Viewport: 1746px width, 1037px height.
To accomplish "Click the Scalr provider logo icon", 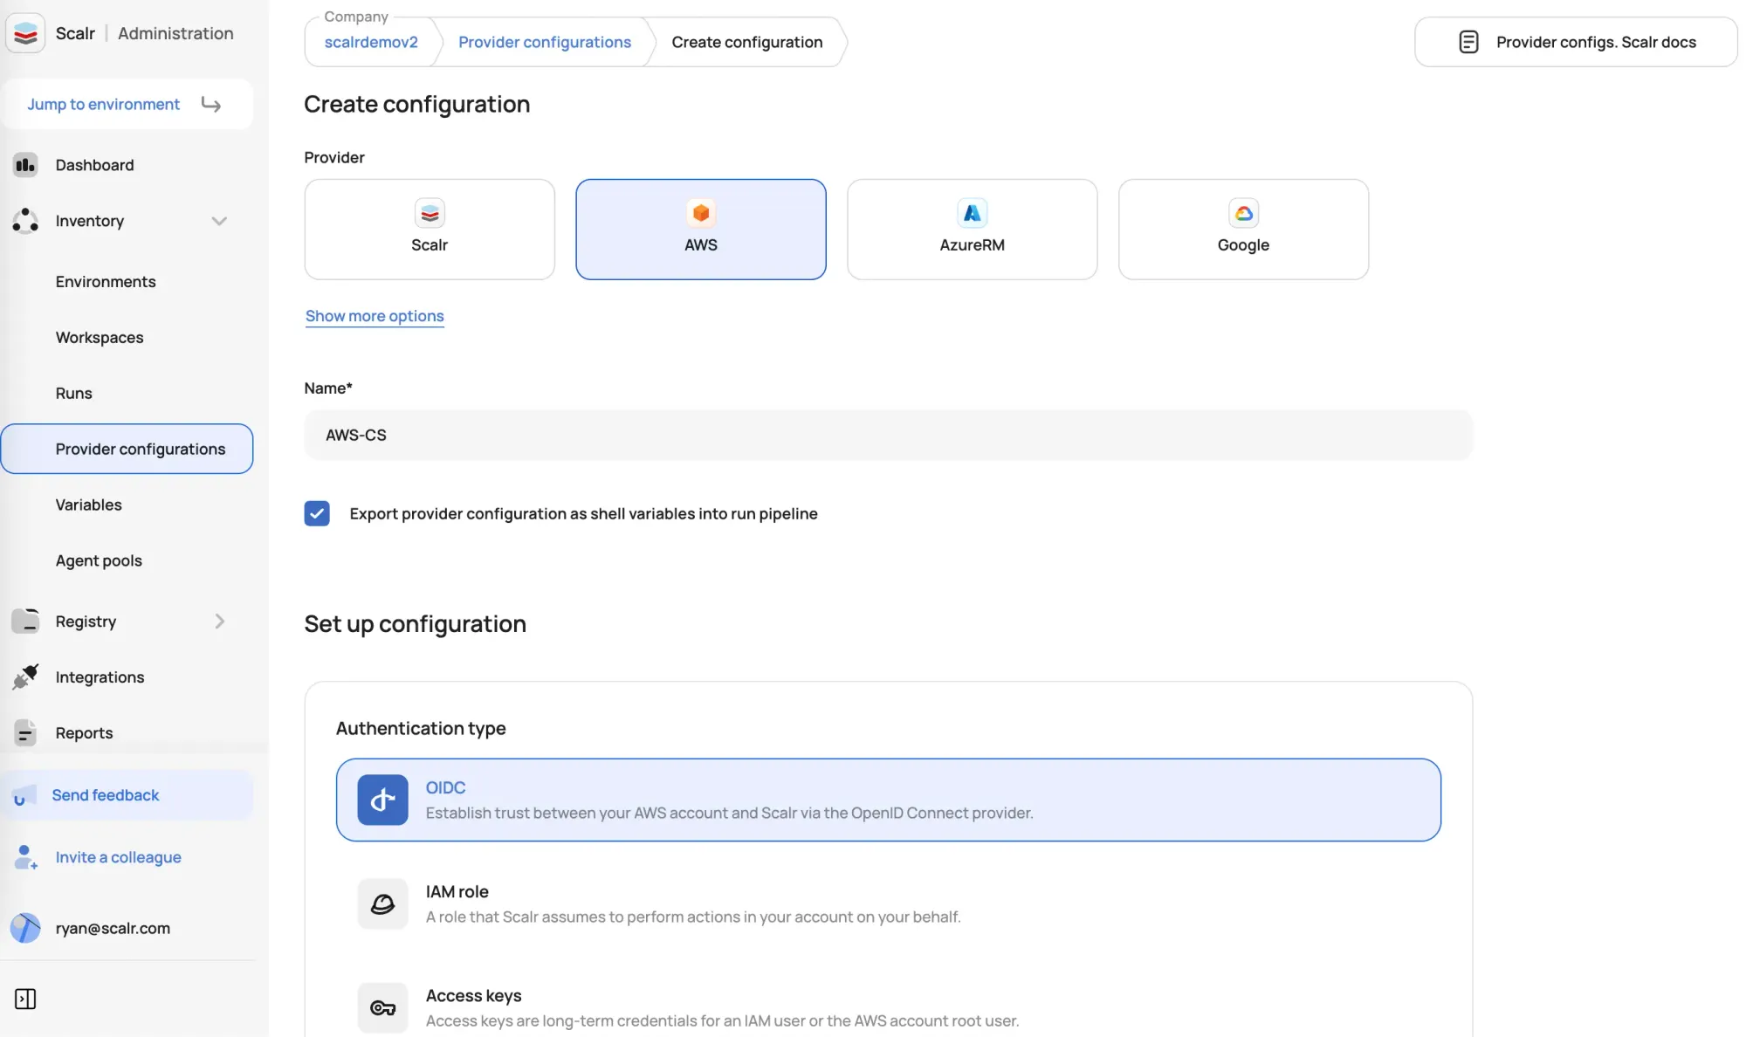I will coord(430,213).
